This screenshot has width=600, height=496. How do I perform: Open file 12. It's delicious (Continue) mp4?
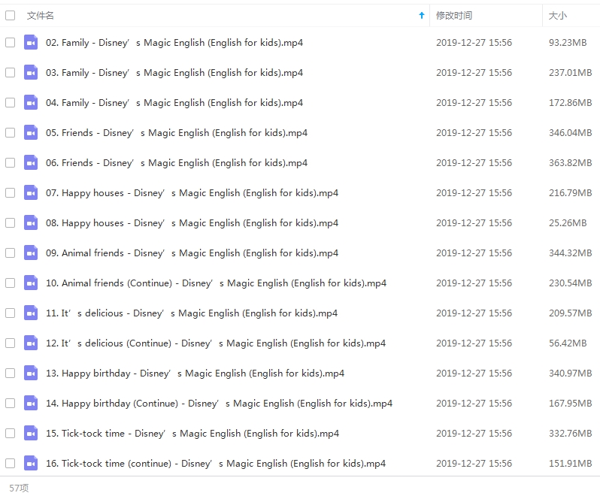tap(216, 343)
